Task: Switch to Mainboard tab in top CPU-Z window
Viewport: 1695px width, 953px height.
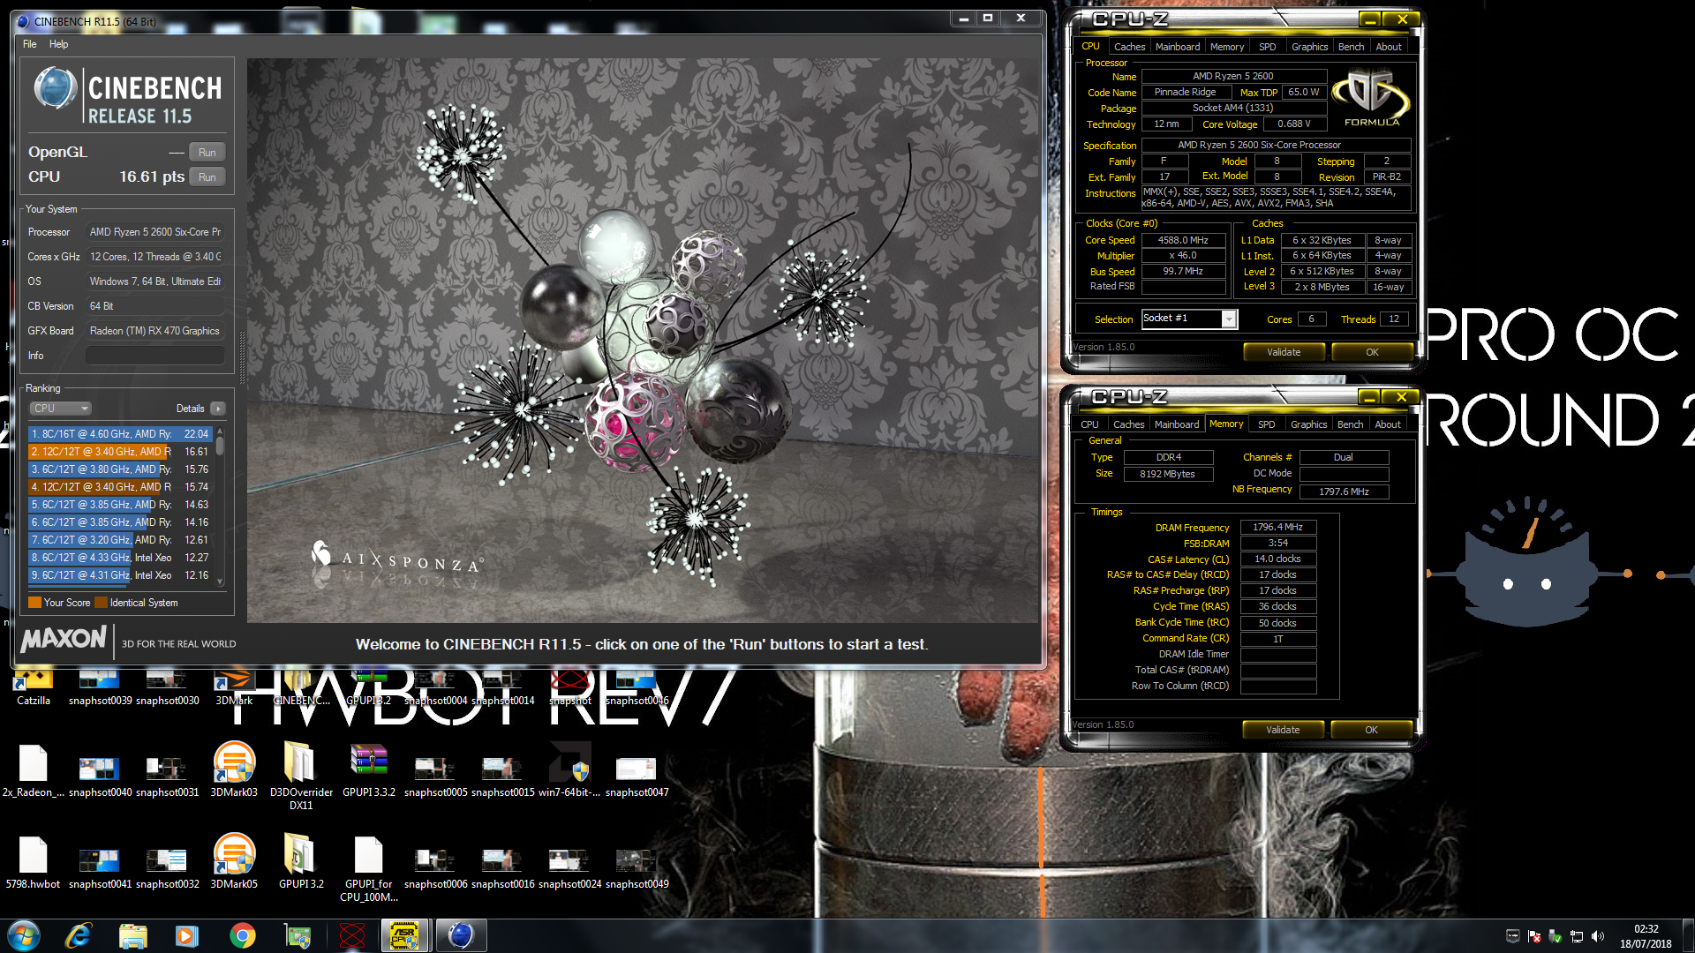Action: pos(1178,47)
